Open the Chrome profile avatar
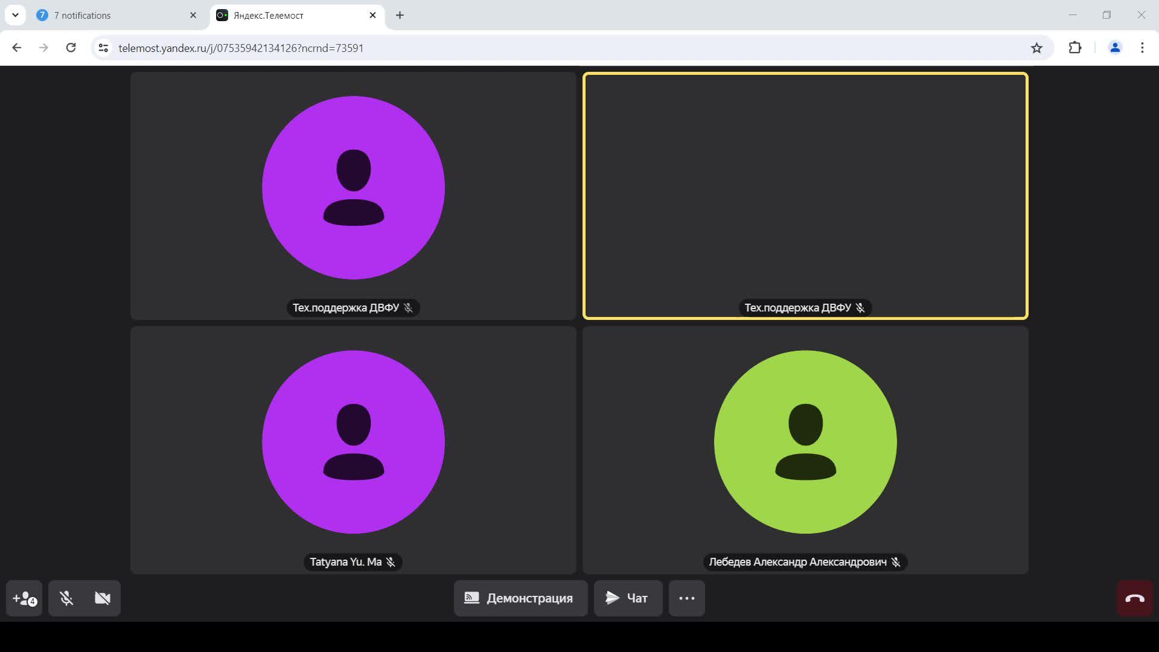 click(x=1114, y=48)
